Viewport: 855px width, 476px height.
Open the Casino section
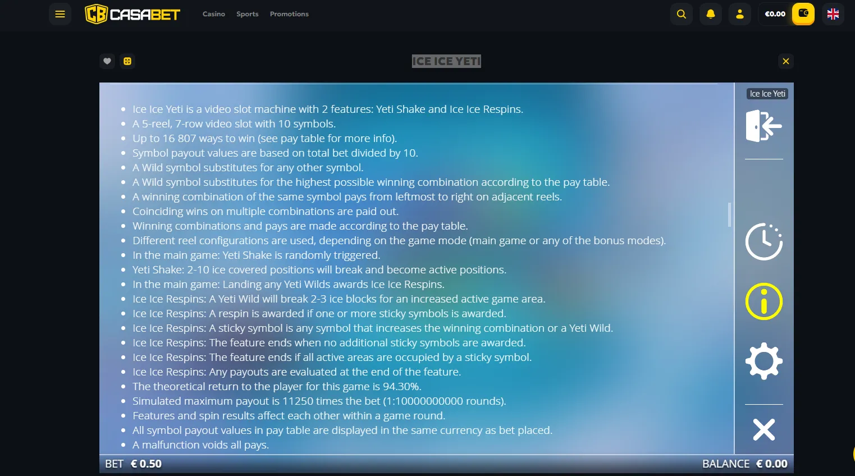tap(214, 14)
